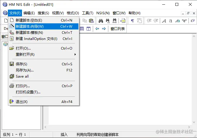This screenshot has height=138, width=197.
Task: Select 打印(P)... menu entry
Action: (x=44, y=86)
